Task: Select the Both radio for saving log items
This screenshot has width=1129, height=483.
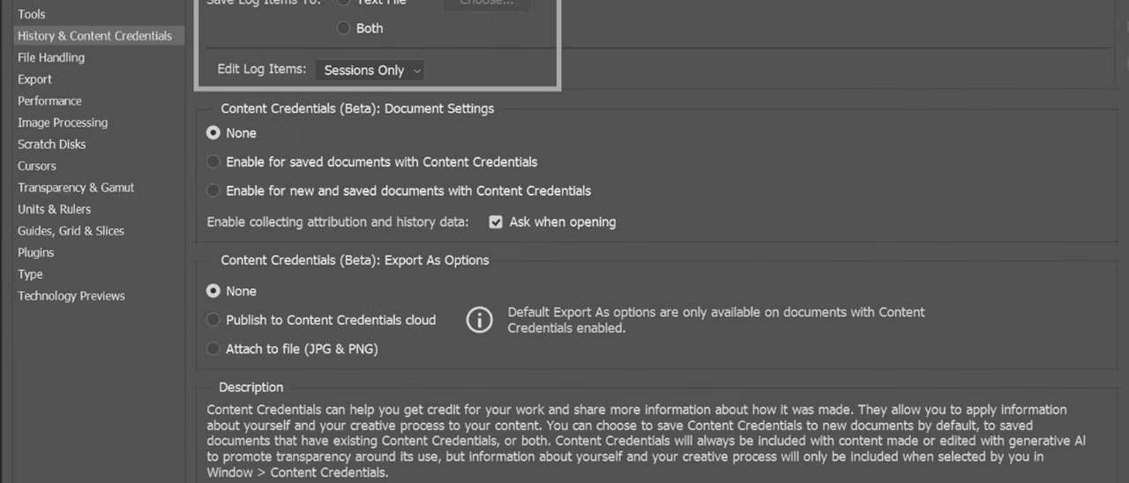Action: [x=343, y=28]
